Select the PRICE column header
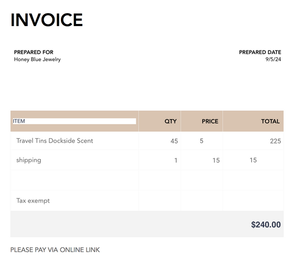The image size is (299, 257). (x=210, y=121)
